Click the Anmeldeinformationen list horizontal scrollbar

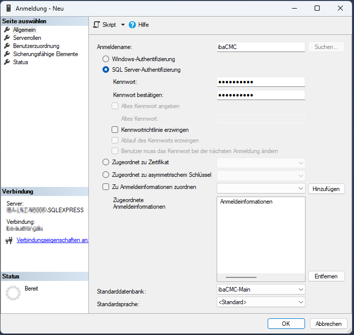click(241, 277)
